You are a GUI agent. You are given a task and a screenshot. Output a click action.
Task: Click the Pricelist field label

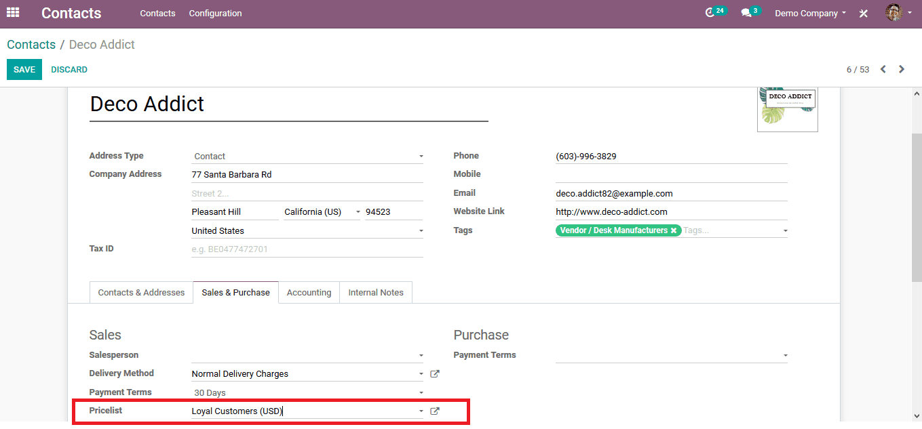[106, 411]
